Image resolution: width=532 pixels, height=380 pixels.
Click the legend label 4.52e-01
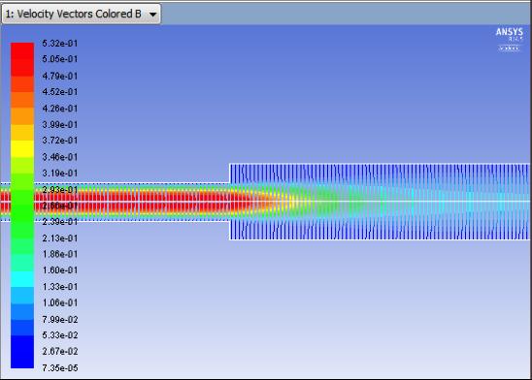point(60,92)
